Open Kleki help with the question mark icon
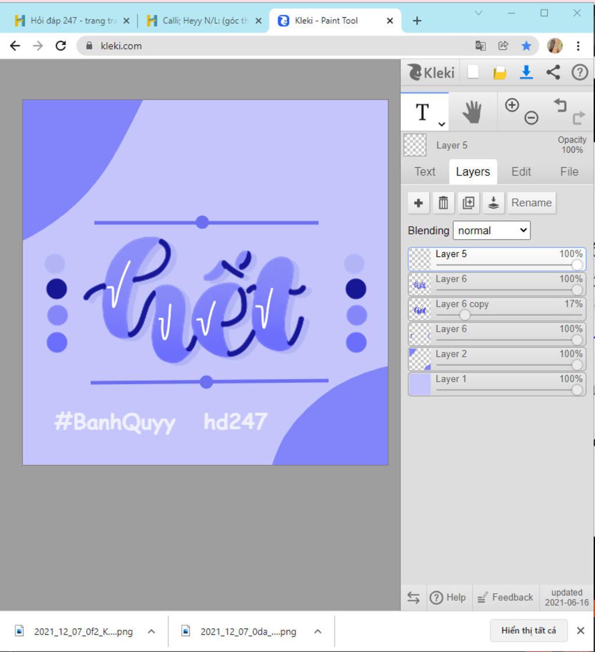This screenshot has width=595, height=652. point(580,73)
